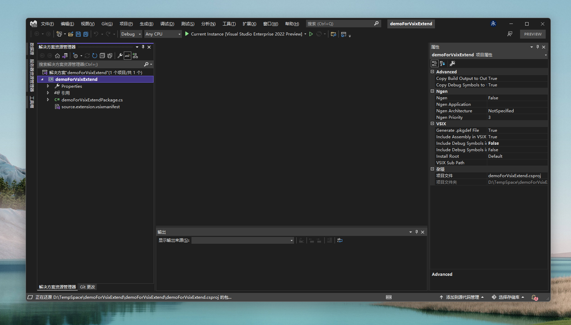Pin the Output panel (auto hide)
The width and height of the screenshot is (571, 325).
[416, 232]
